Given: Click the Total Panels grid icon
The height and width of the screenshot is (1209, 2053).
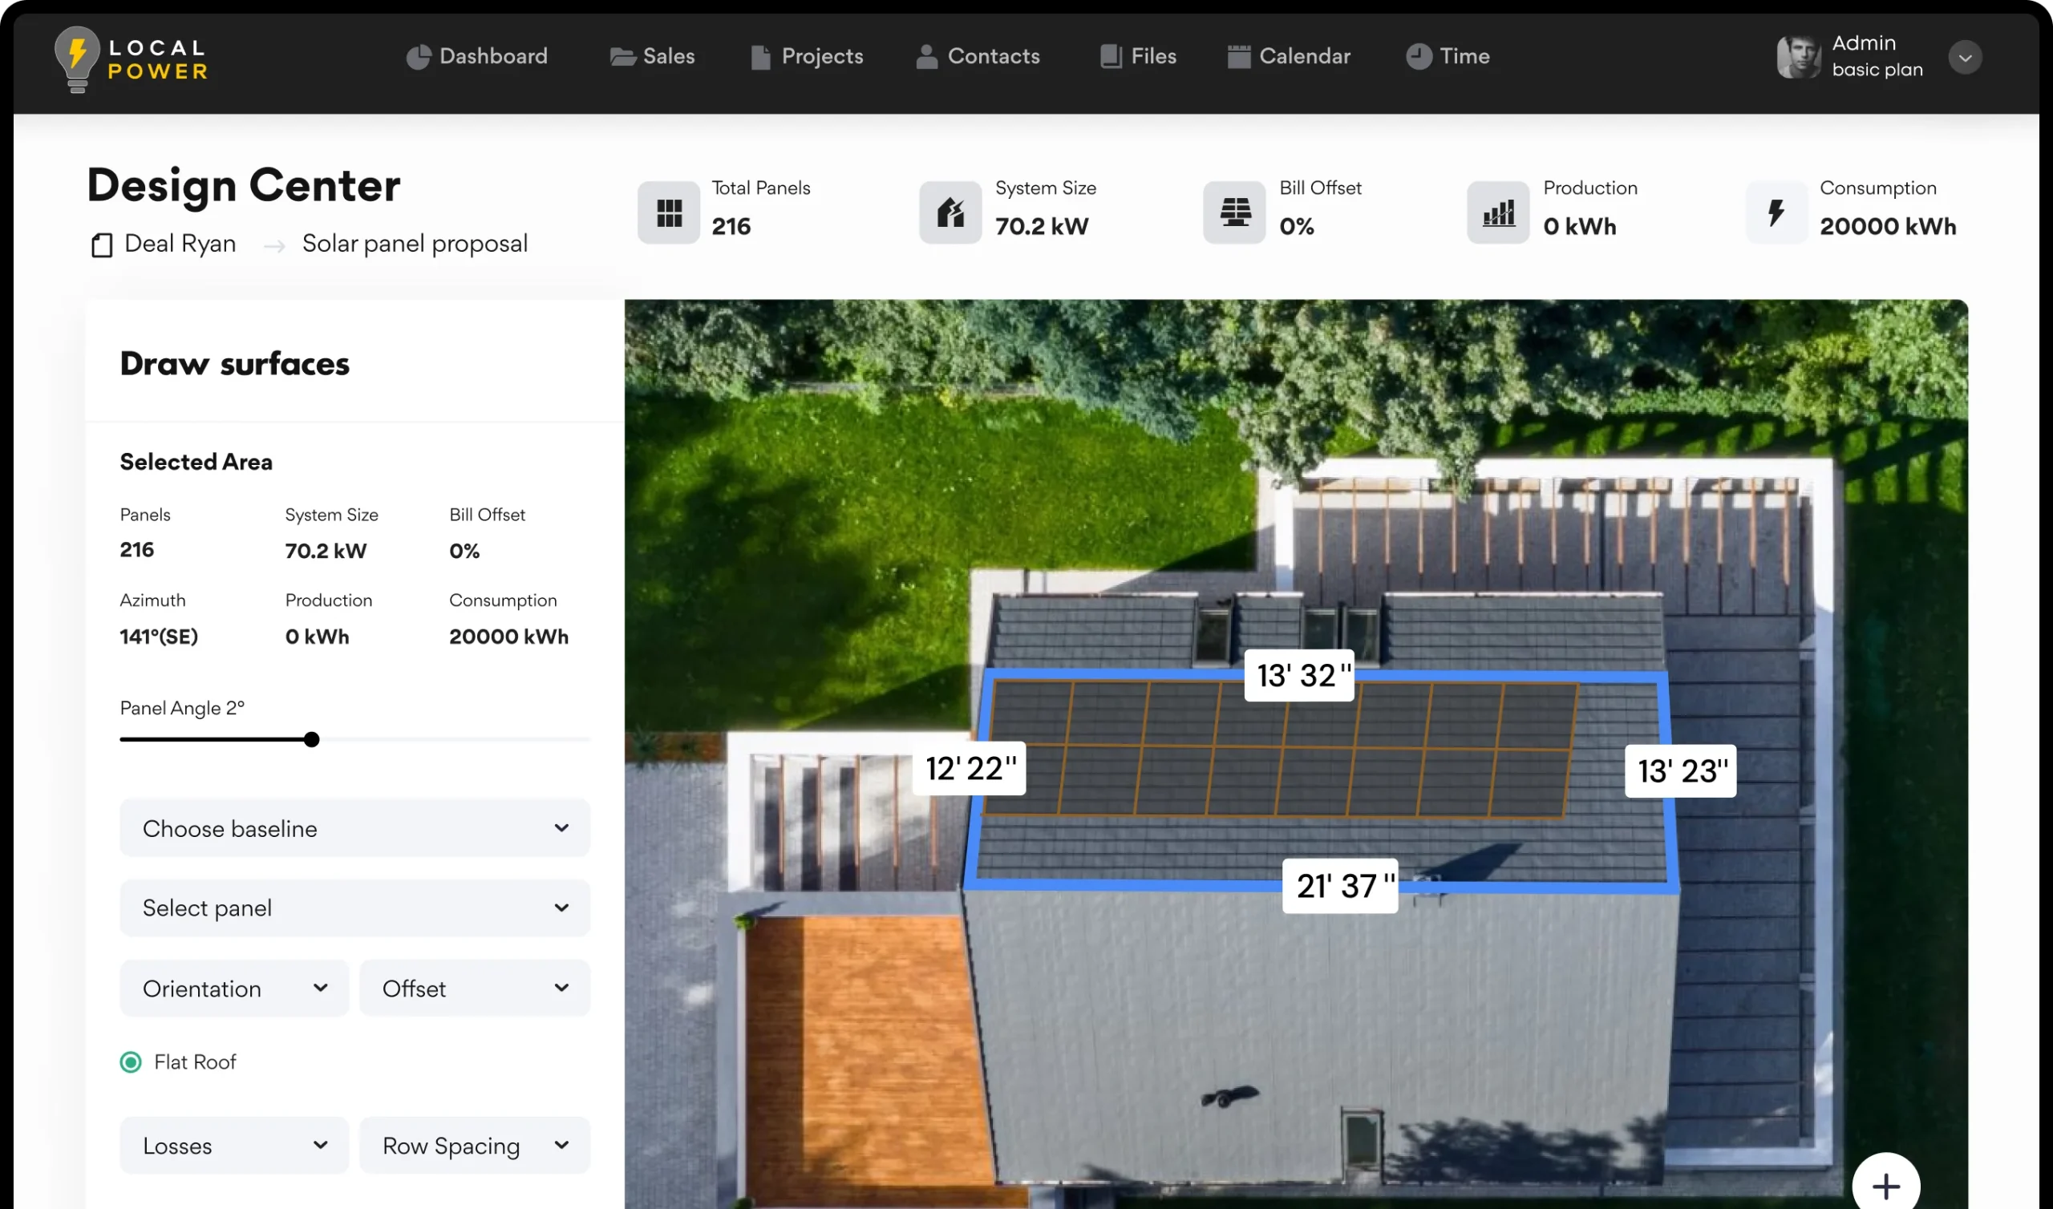Looking at the screenshot, I should 669,213.
